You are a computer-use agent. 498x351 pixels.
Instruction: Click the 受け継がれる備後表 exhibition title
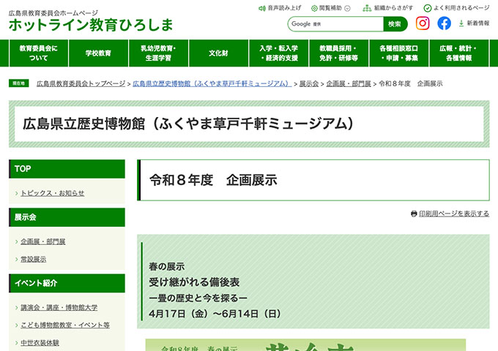tap(194, 282)
